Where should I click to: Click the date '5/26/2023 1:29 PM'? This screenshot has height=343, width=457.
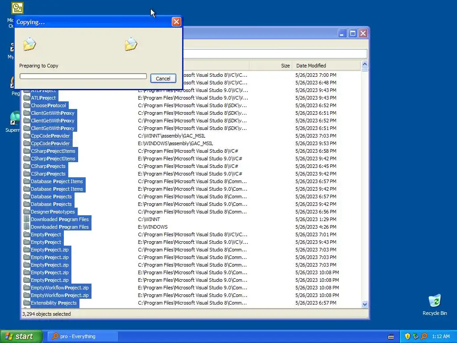pos(316,219)
